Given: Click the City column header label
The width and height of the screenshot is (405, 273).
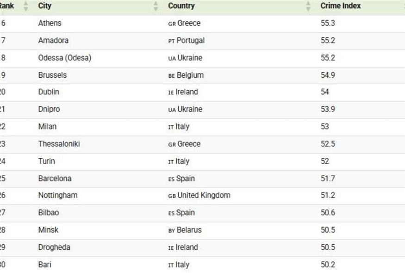Looking at the screenshot, I should pyautogui.click(x=45, y=6).
